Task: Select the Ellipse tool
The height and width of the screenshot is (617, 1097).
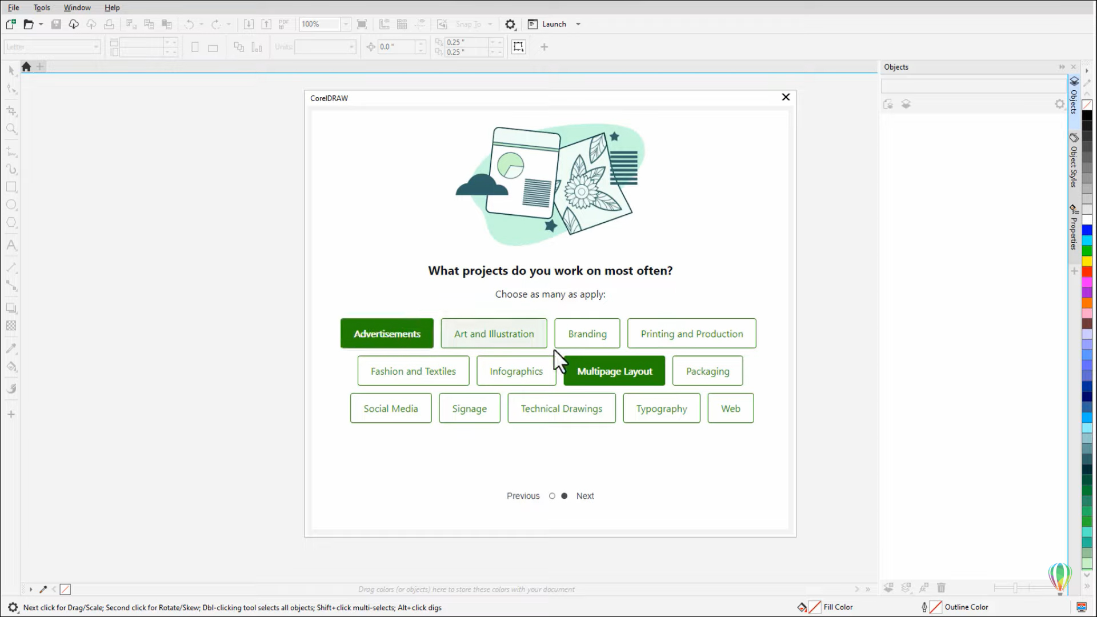Action: click(11, 205)
